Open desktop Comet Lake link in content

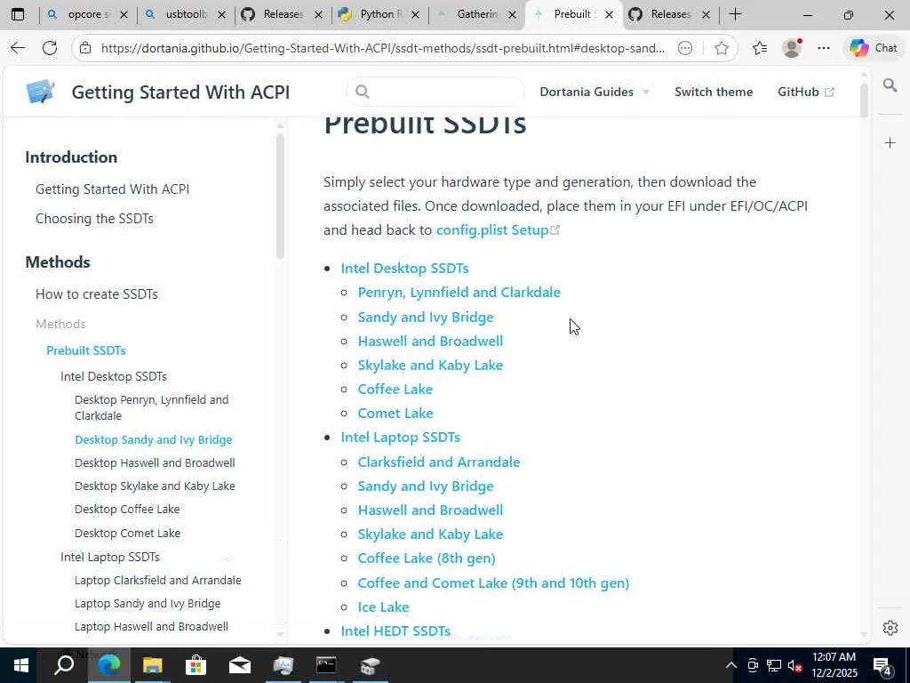coord(395,414)
